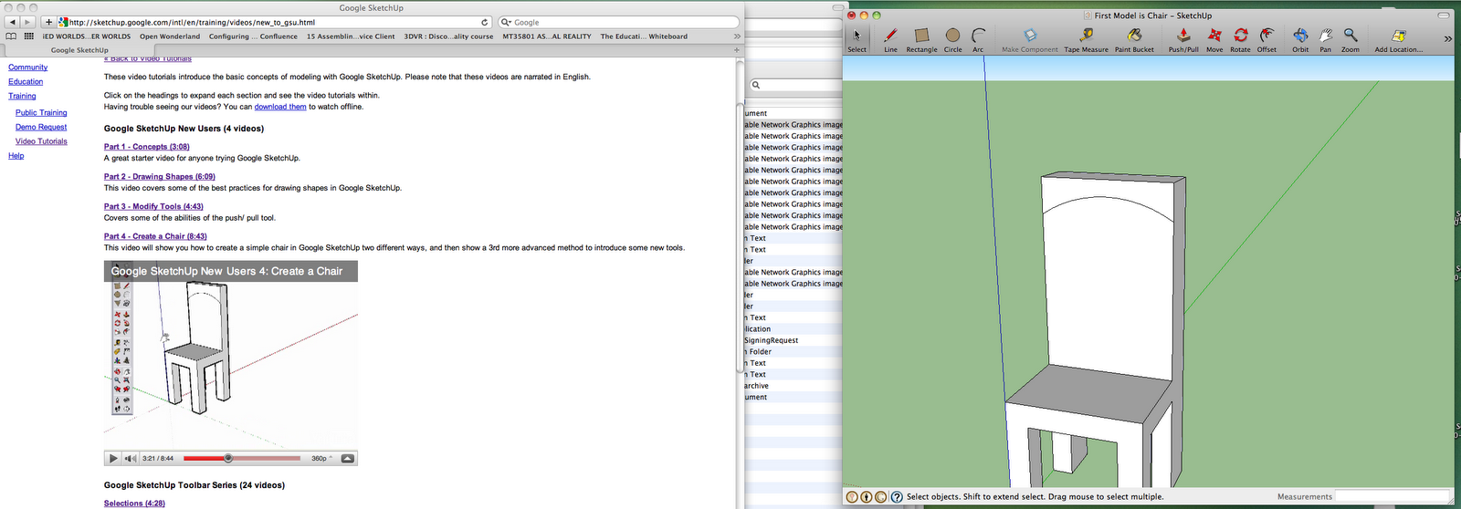Open the Top Sites grid icon
1461x509 pixels.
coord(29,36)
